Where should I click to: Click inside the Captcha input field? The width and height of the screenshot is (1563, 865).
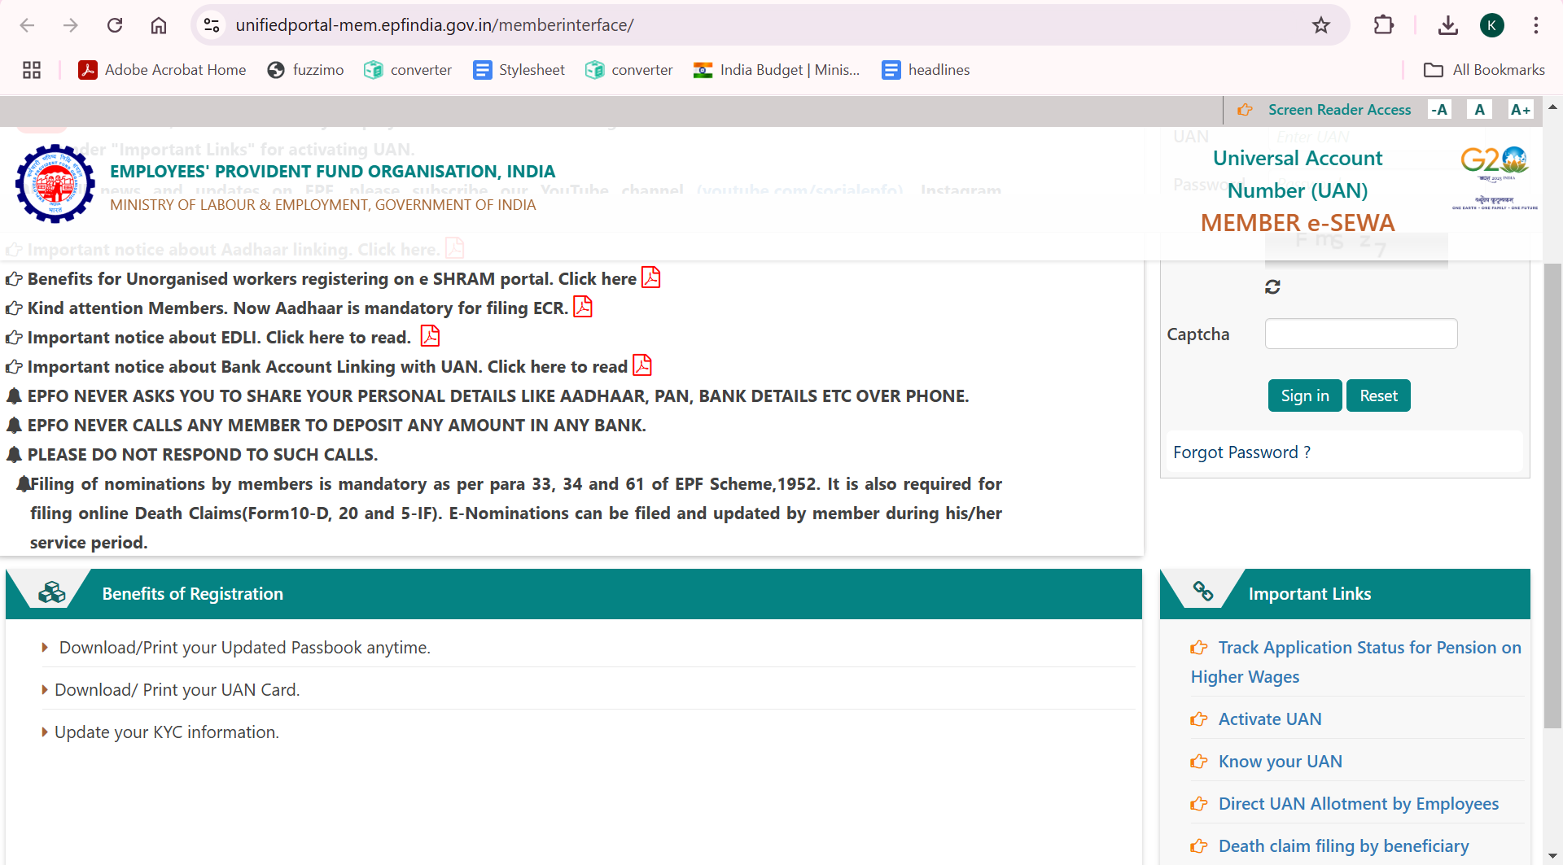click(1360, 334)
